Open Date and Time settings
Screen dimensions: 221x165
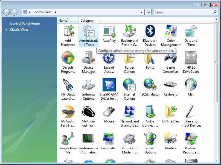tap(191, 35)
